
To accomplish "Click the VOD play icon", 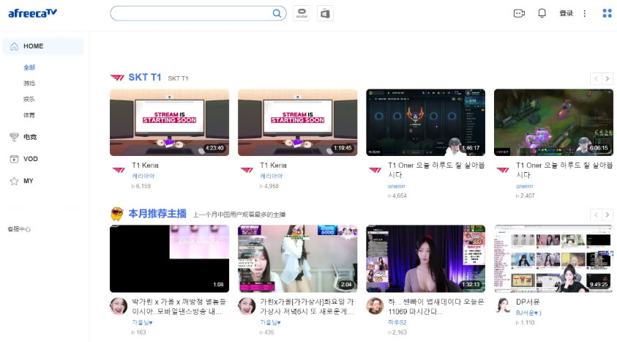I will point(14,159).
